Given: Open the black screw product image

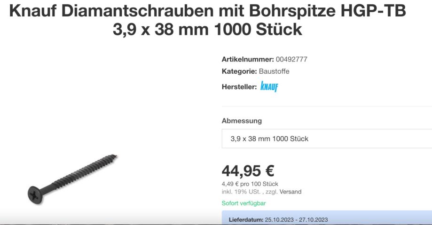Looking at the screenshot, I should (x=73, y=179).
